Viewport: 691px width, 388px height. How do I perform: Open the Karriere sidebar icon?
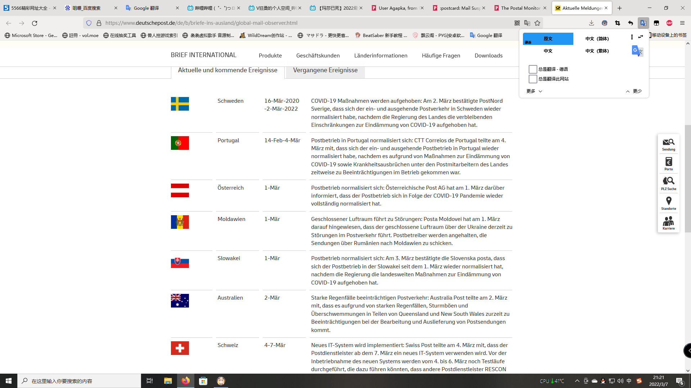tap(669, 223)
